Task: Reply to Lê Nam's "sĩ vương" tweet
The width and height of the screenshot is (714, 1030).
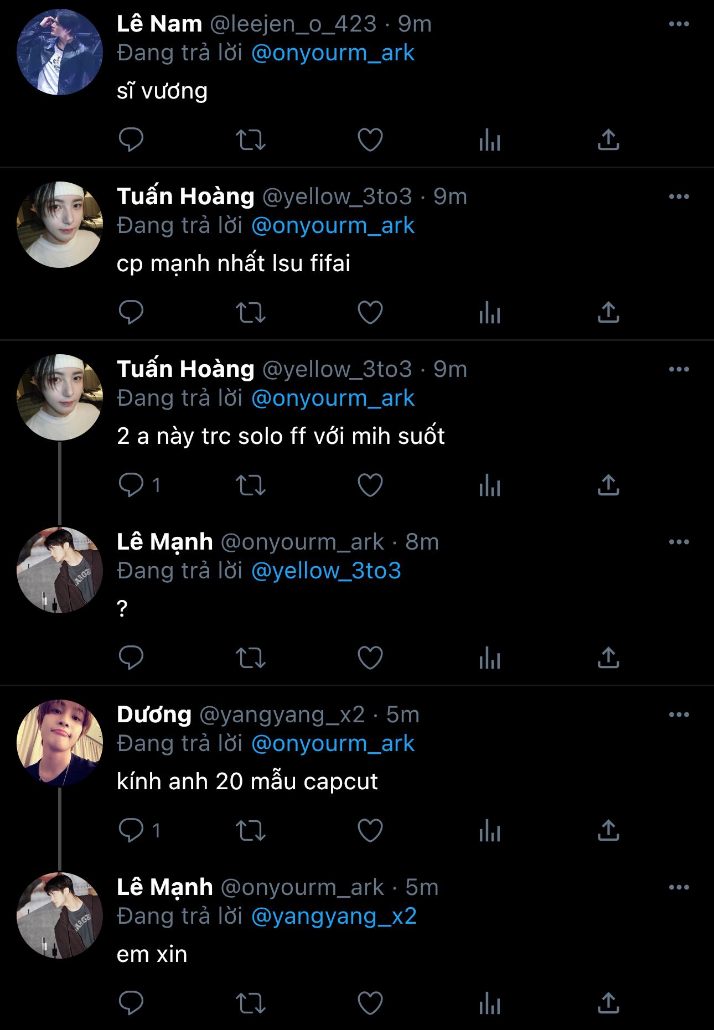Action: pyautogui.click(x=131, y=139)
